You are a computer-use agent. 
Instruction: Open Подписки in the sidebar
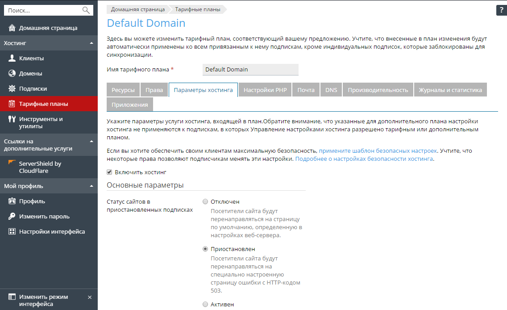tap(49, 88)
